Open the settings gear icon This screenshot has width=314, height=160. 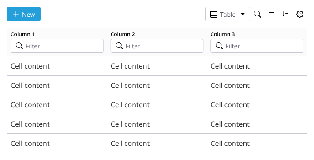click(x=300, y=14)
